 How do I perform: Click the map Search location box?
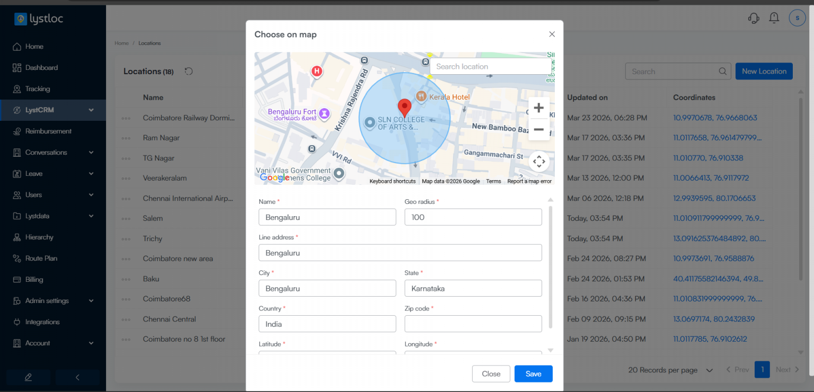[490, 67]
